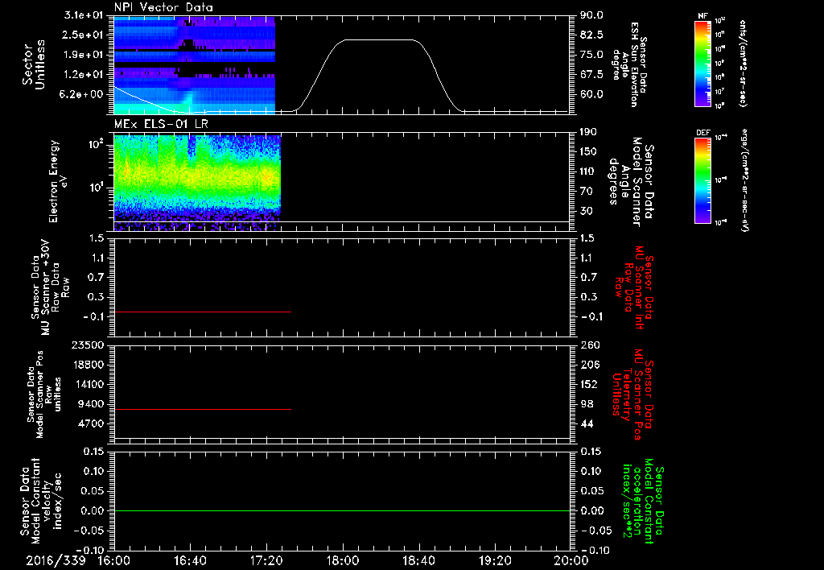The width and height of the screenshot is (824, 570).
Task: Click the red line in the MU Scanner +30V panel
Action: (202, 312)
